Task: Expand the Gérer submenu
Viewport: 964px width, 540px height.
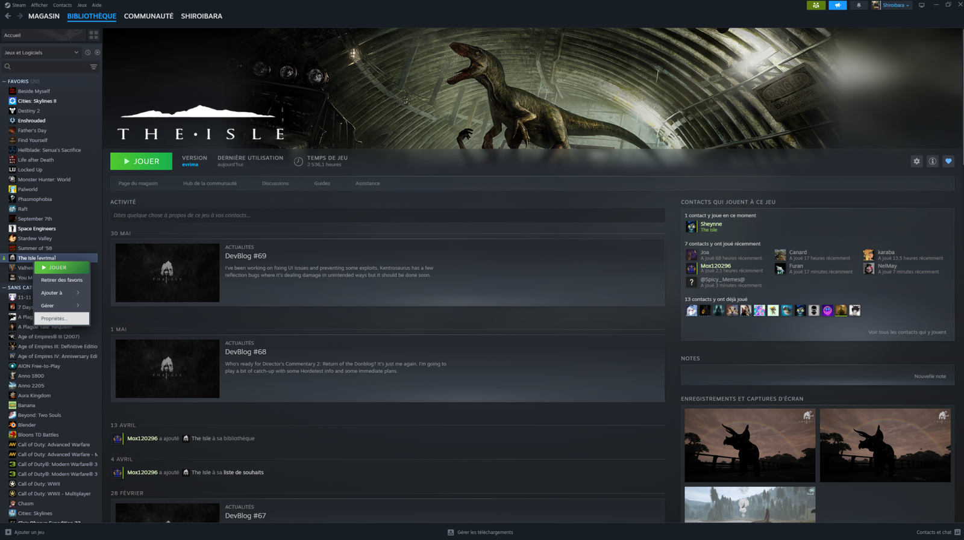Action: pos(61,306)
